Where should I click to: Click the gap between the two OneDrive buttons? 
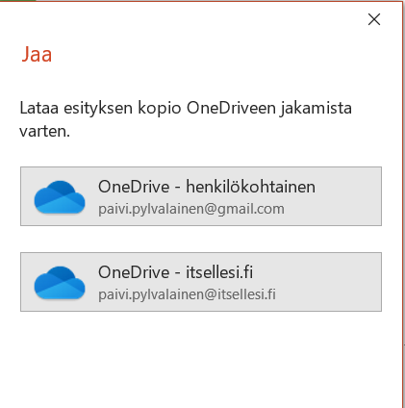(201, 239)
